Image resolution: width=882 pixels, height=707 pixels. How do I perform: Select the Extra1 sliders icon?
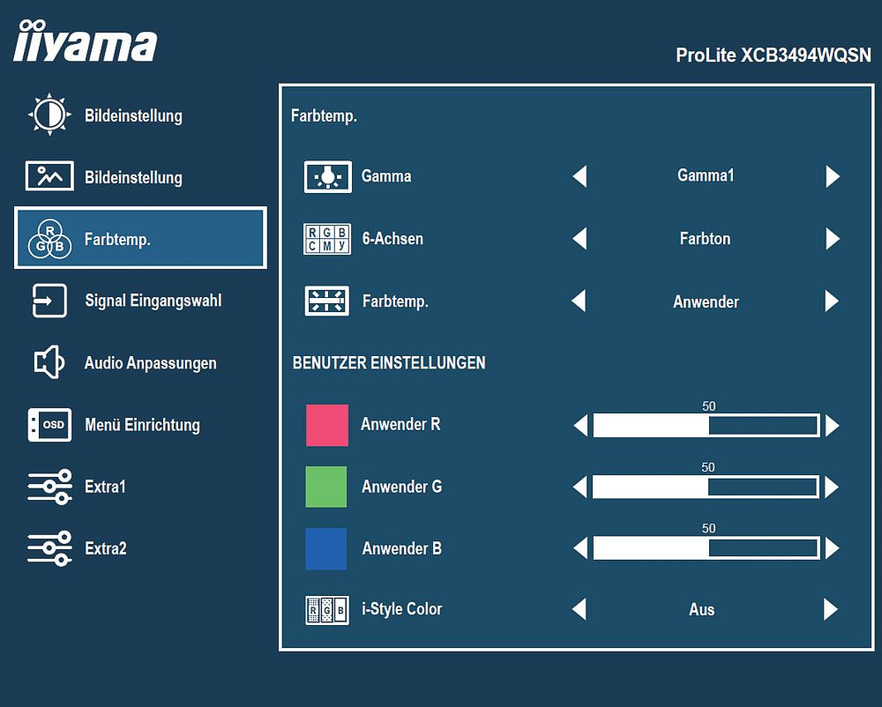[49, 486]
